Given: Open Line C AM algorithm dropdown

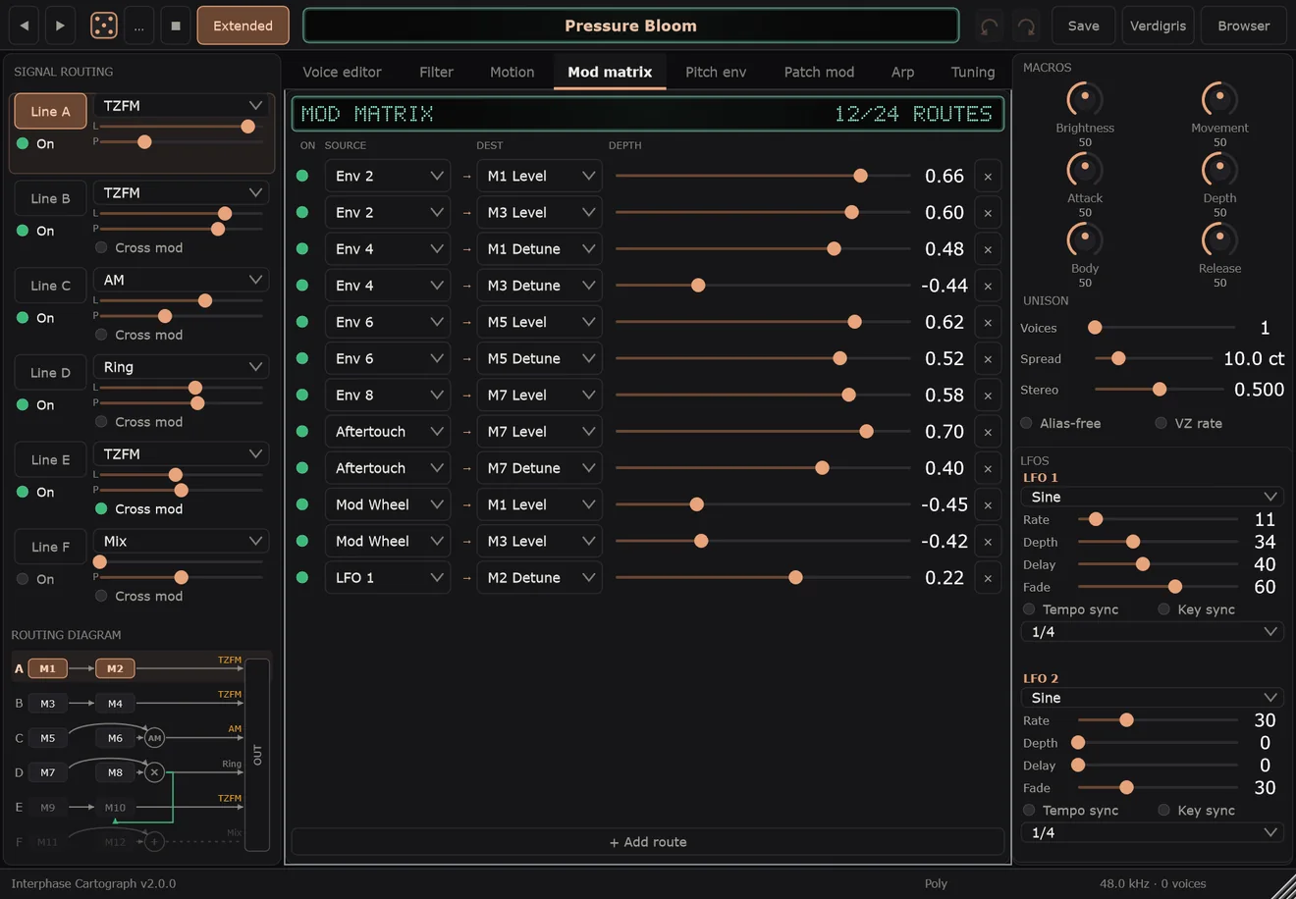Looking at the screenshot, I should [182, 280].
